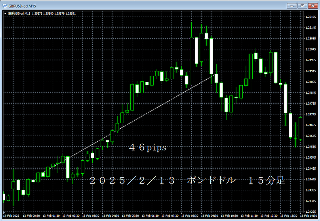The height and width of the screenshot is (221, 320).
Task: Click the 1.24895 price label on the price scale
Action: tap(310, 82)
